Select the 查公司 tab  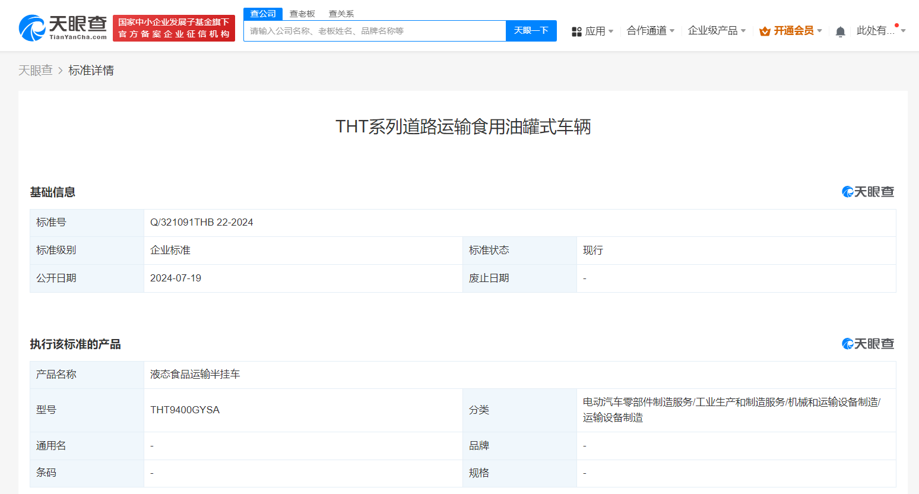263,13
